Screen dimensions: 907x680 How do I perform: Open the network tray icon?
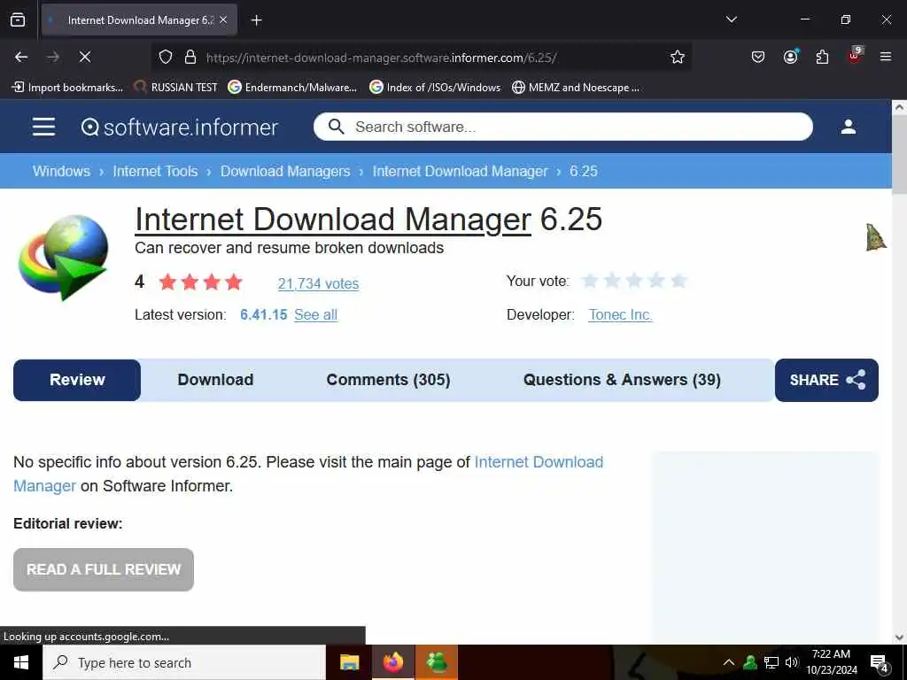point(771,662)
